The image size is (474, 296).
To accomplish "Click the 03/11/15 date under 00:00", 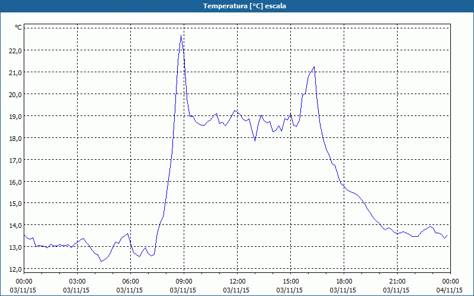I will pos(23,290).
